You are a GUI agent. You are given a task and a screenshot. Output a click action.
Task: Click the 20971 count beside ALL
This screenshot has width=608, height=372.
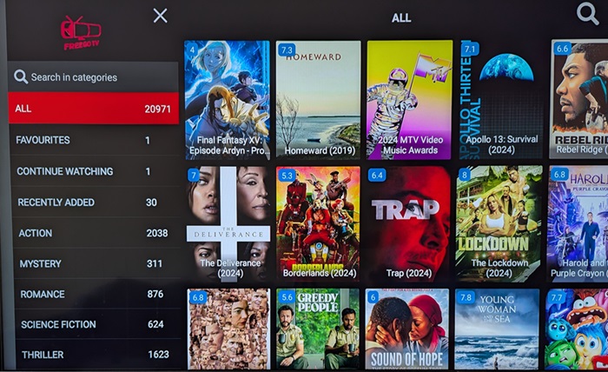coord(157,109)
